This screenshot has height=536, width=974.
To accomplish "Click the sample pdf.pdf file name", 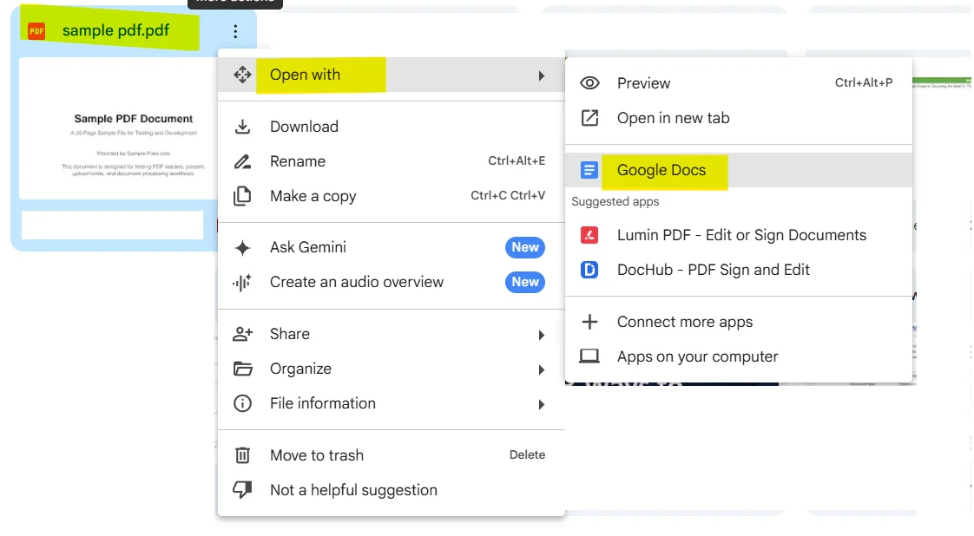I will tap(115, 30).
